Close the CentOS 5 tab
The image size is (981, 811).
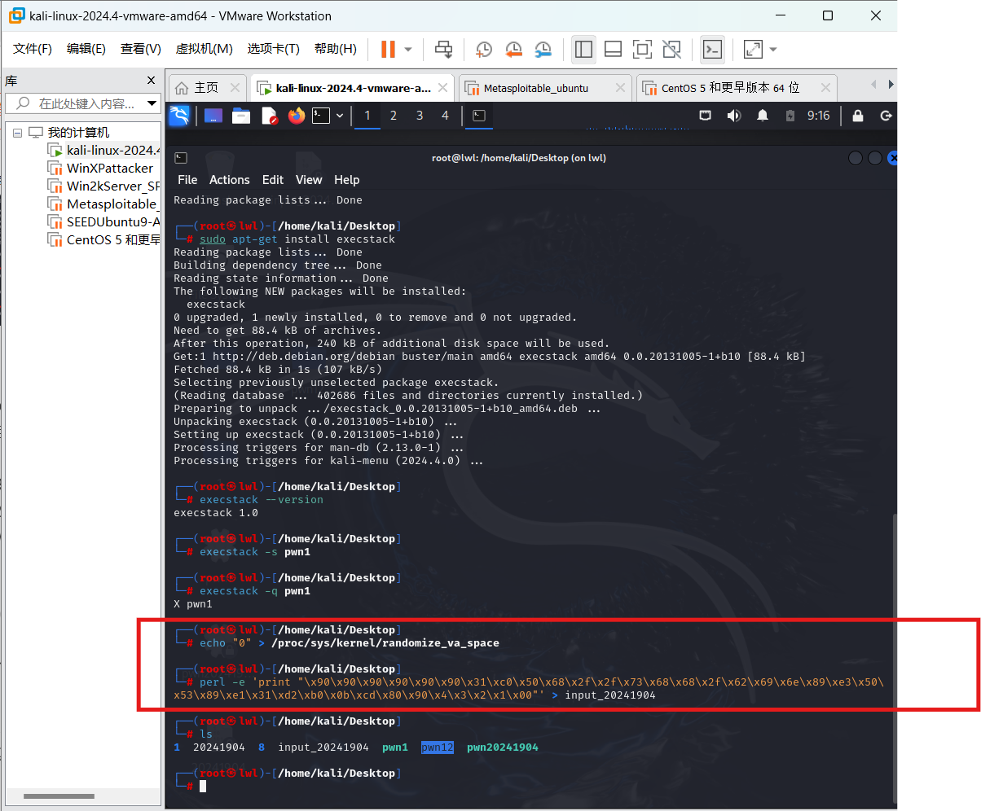click(x=827, y=88)
